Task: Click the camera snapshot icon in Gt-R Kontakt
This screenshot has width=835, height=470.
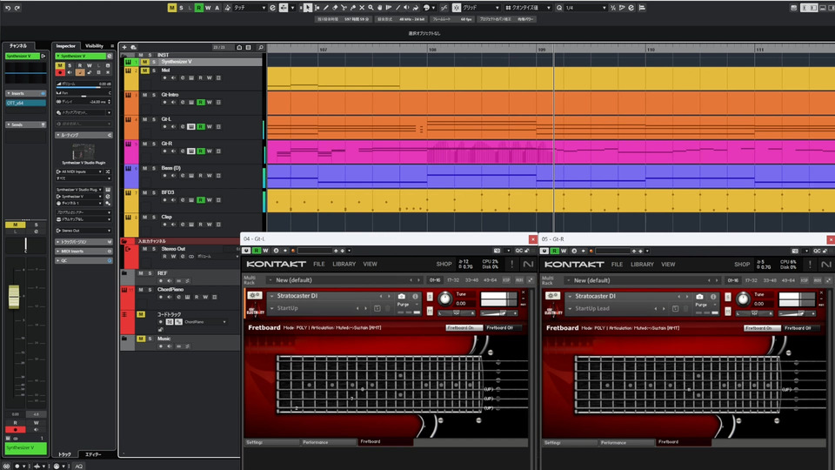Action: point(699,296)
